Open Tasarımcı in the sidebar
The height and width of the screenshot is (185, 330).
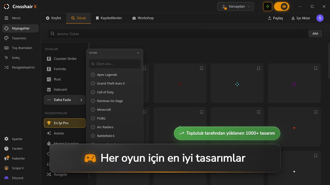[21, 38]
